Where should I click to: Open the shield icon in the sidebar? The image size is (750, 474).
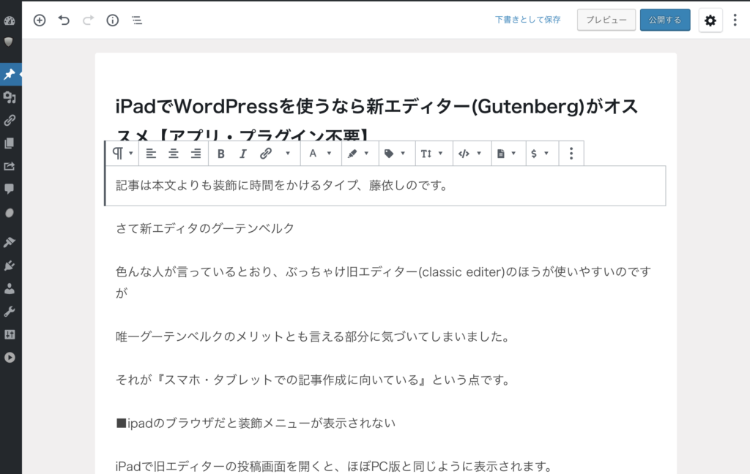[x=9, y=42]
